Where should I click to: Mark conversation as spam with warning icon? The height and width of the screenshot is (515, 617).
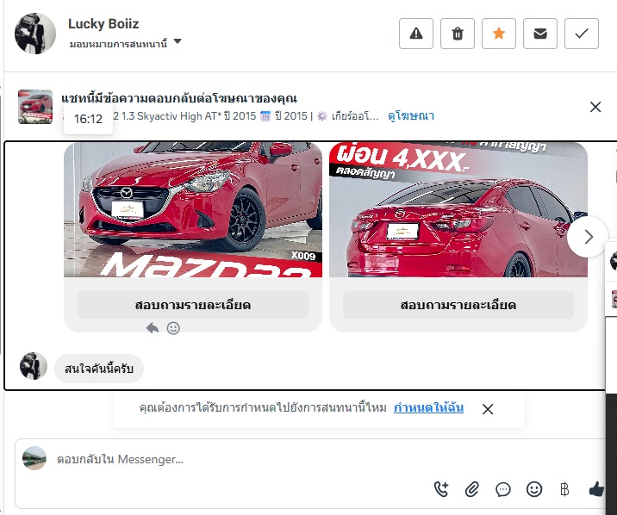[416, 34]
